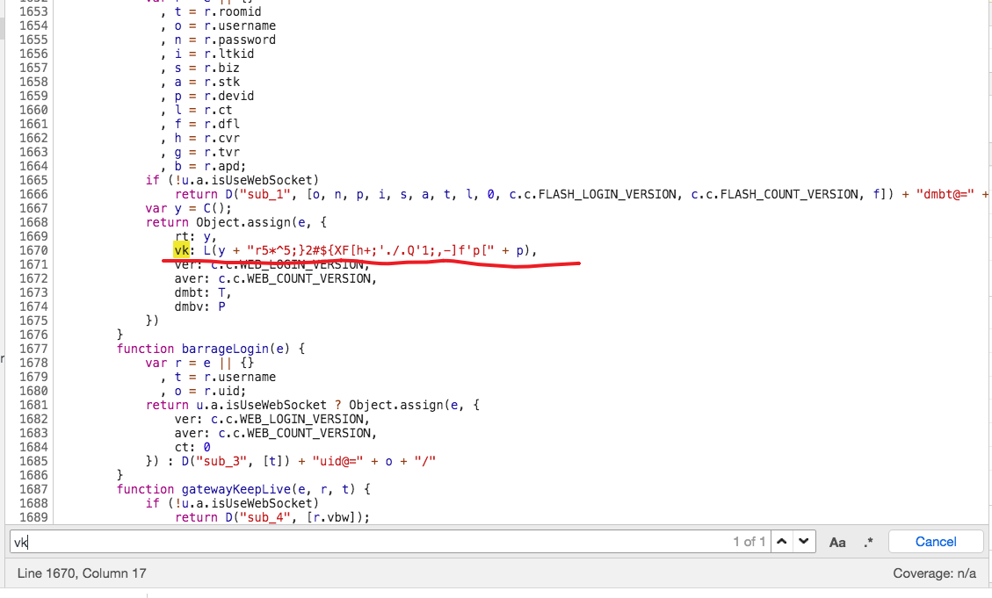Click the "Coverage: n/a" status label
This screenshot has height=598, width=992.
pyautogui.click(x=934, y=573)
